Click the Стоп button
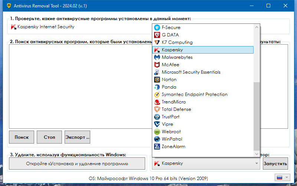Screen dimensions: 297x186 49,137
